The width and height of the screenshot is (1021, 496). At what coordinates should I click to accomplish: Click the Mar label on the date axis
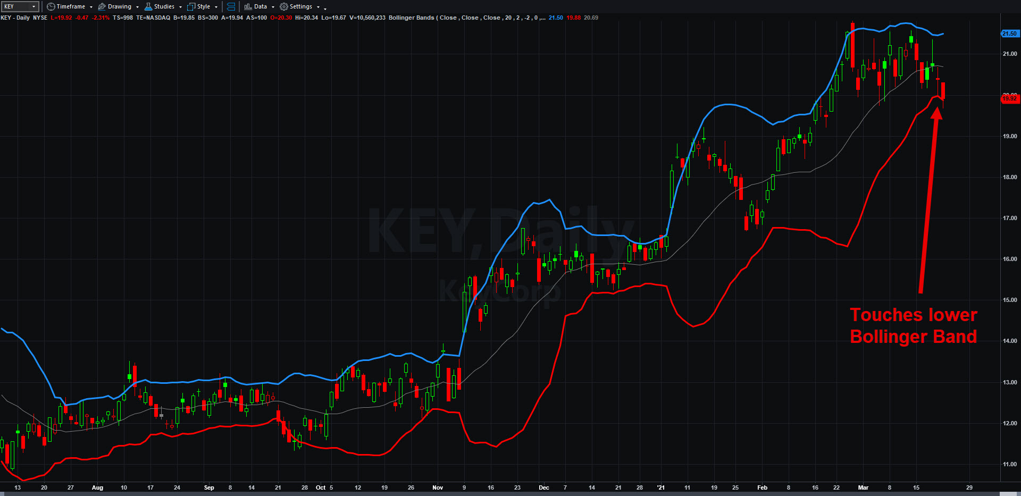tap(864, 487)
